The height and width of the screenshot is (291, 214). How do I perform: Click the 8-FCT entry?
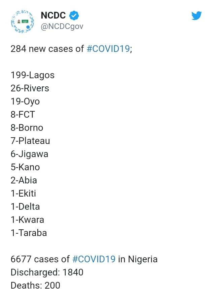coord(23,114)
